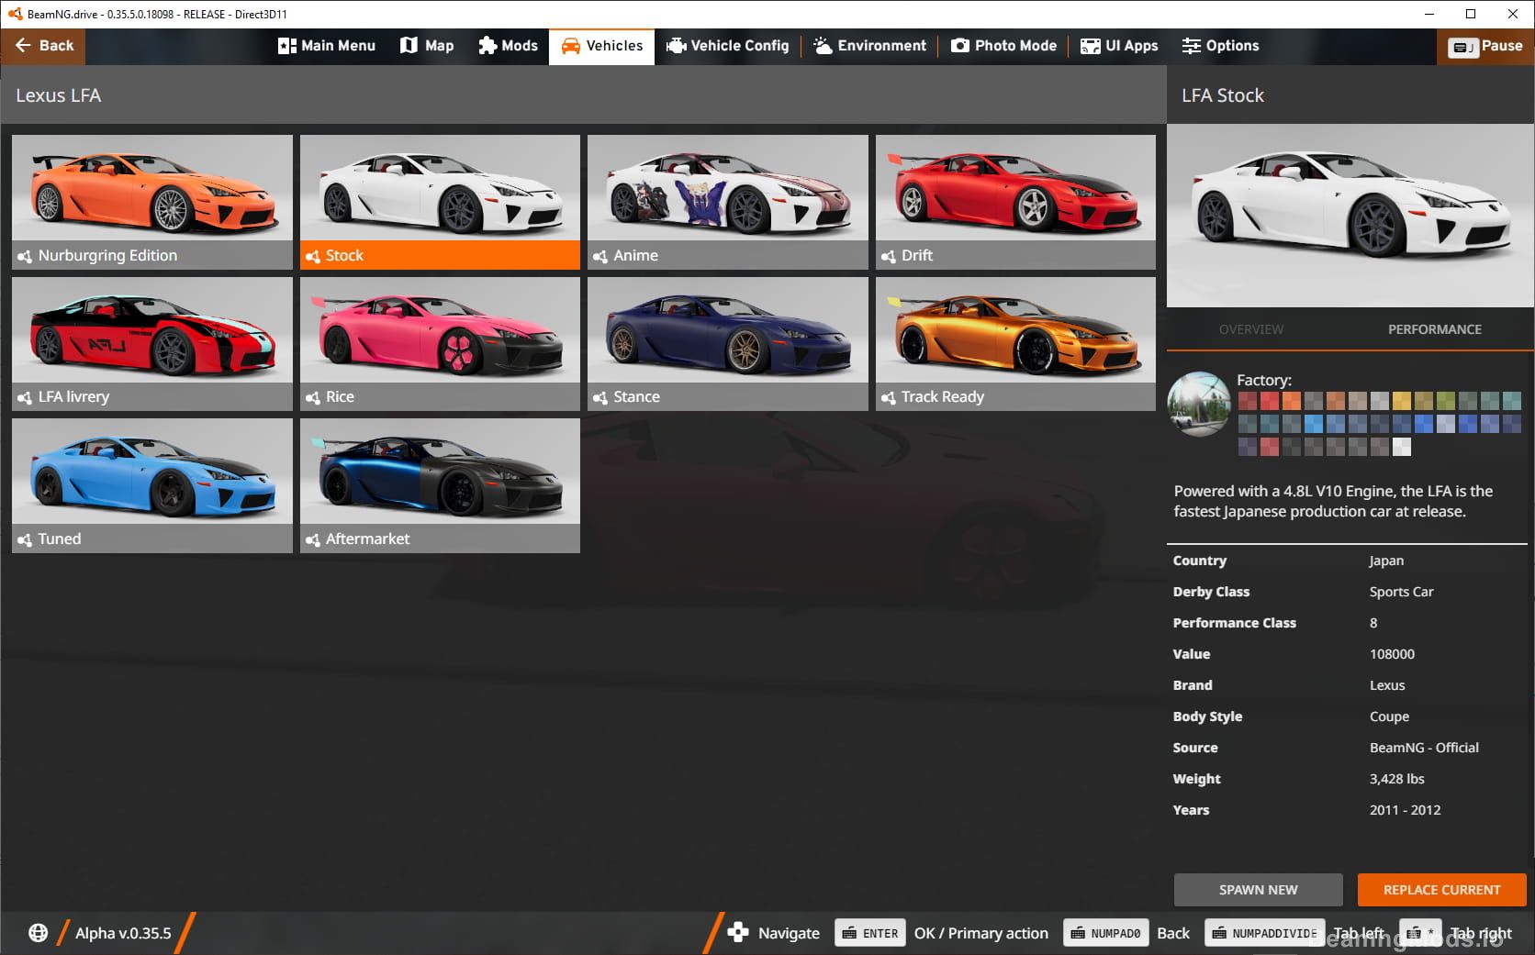Image resolution: width=1535 pixels, height=955 pixels.
Task: Open Vehicle Config
Action: [727, 46]
